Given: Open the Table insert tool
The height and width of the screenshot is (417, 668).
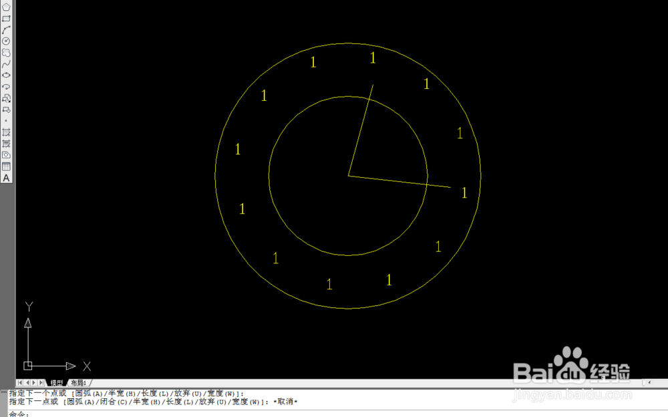Looking at the screenshot, I should coord(6,166).
